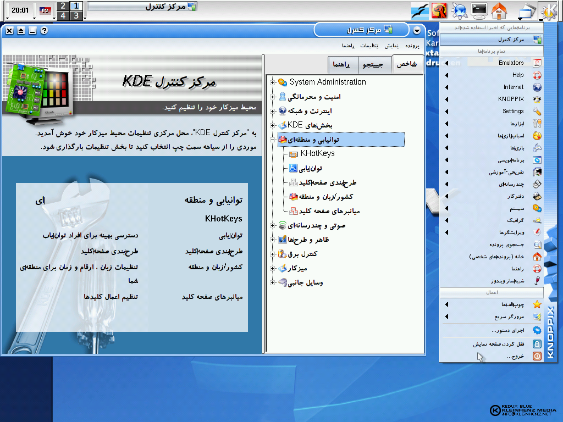Open Internet submenu in K menu
563x422 pixels.
[491, 87]
